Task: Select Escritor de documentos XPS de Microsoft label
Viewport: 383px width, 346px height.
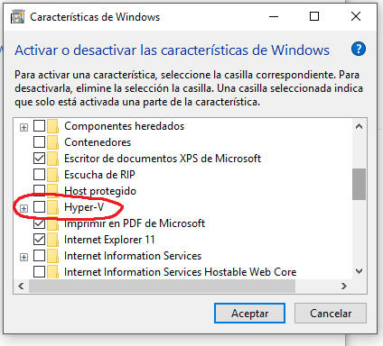Action: pos(163,159)
